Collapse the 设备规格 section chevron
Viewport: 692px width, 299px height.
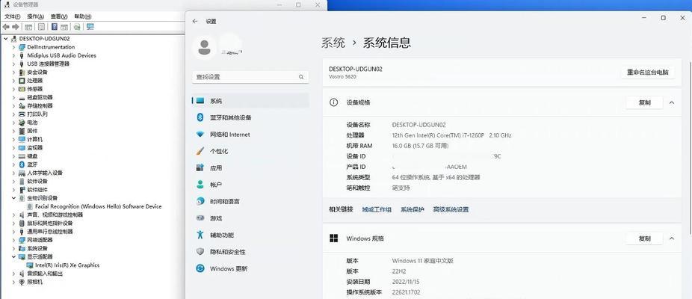click(x=672, y=102)
